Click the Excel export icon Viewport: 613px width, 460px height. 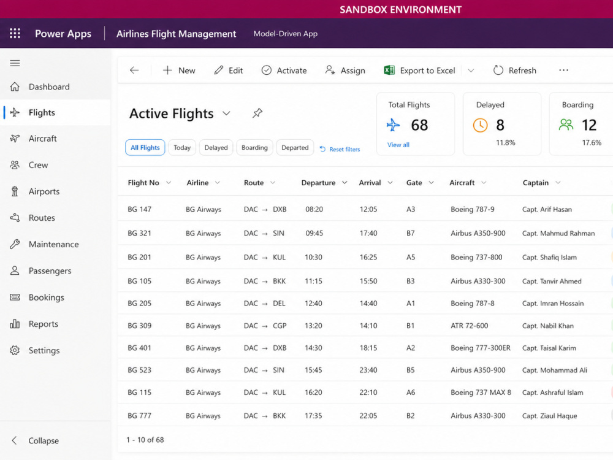[x=389, y=71]
